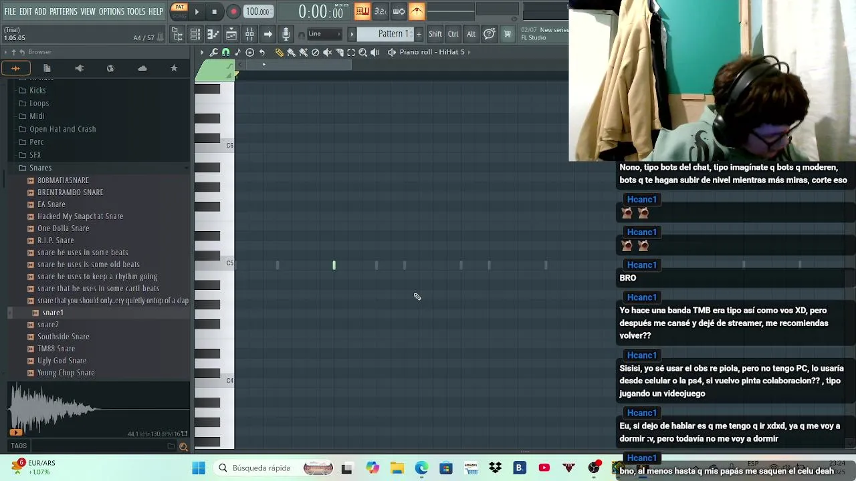Click the browser plugins tab icon
The width and height of the screenshot is (856, 481).
[110, 68]
